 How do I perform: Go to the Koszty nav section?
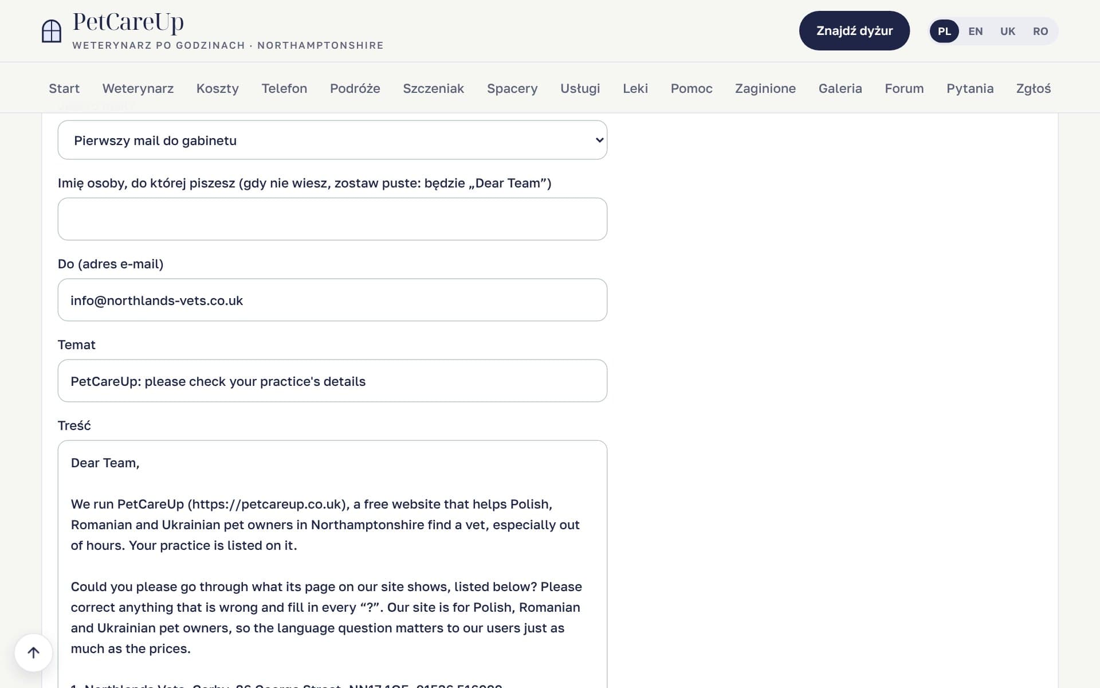pos(217,88)
